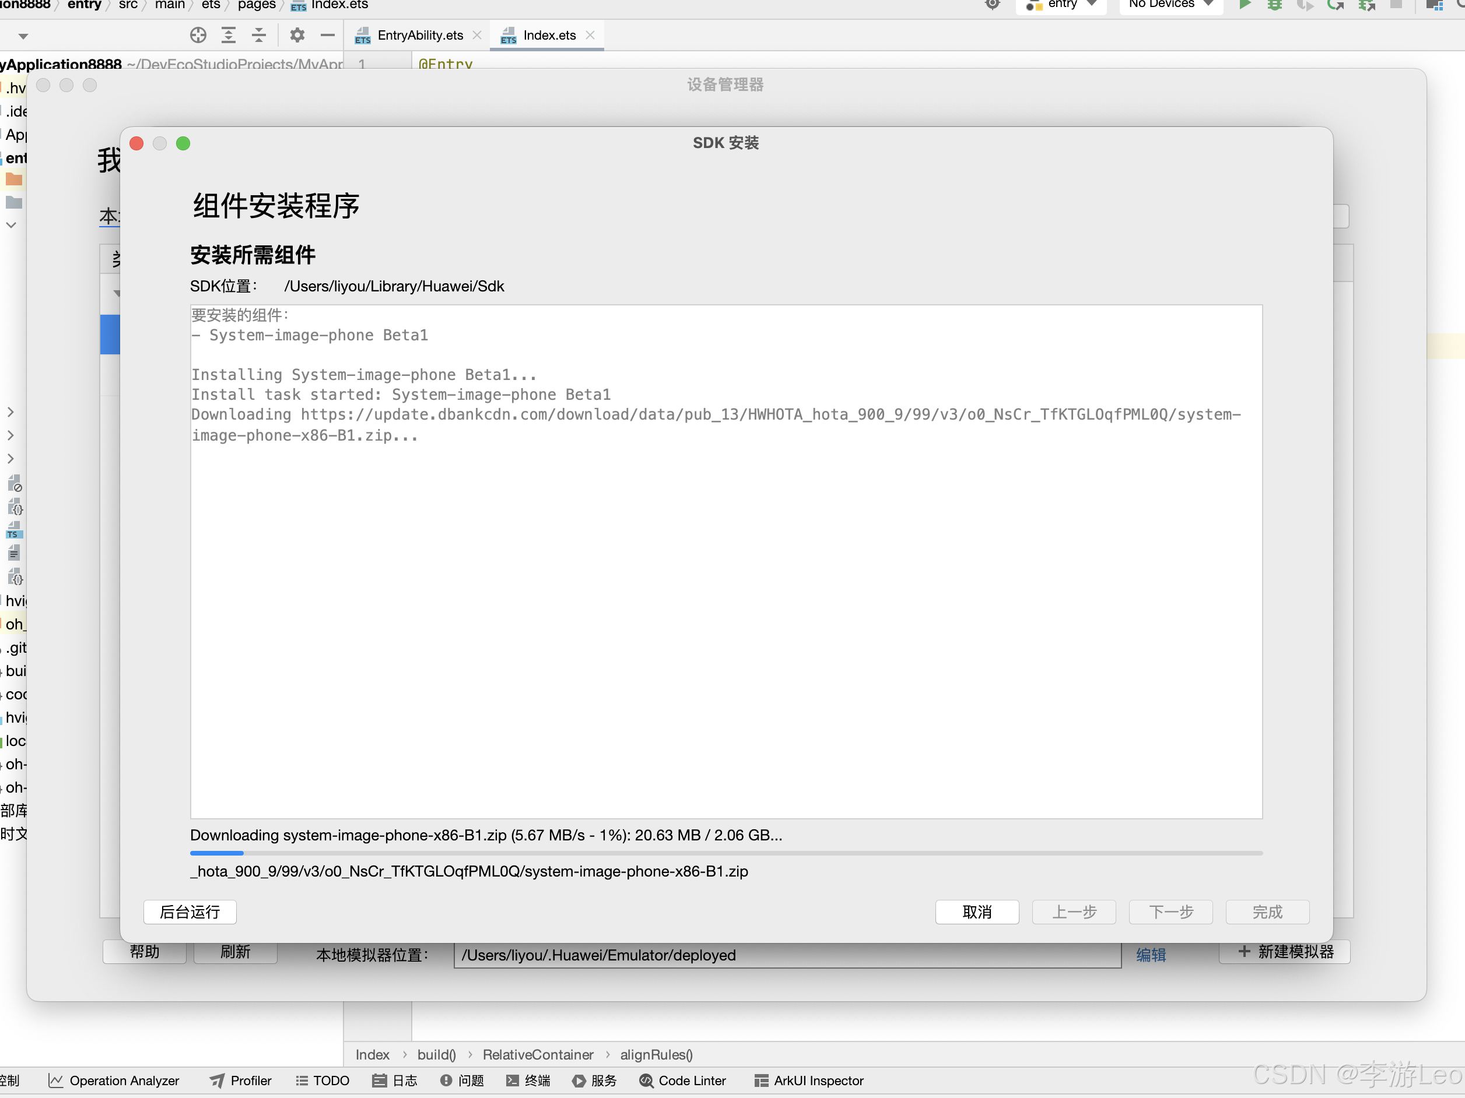Click the Index breadcrumb item
Image resolution: width=1465 pixels, height=1098 pixels.
click(372, 1055)
